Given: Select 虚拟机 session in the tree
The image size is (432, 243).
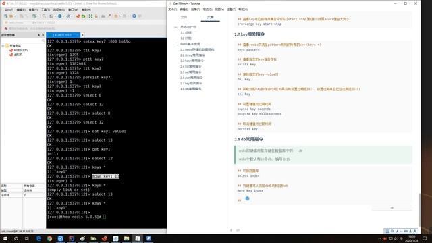Looking at the screenshot, I should point(18,55).
